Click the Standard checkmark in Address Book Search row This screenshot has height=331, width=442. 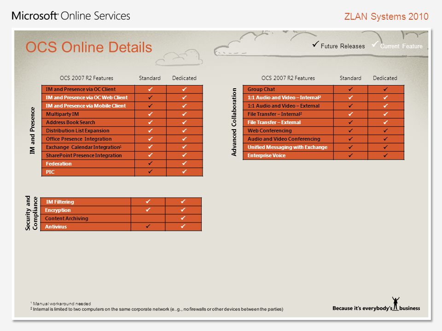point(150,122)
